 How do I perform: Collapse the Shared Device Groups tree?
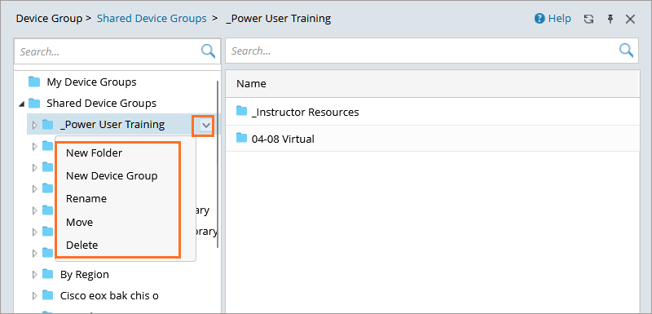pyautogui.click(x=21, y=103)
